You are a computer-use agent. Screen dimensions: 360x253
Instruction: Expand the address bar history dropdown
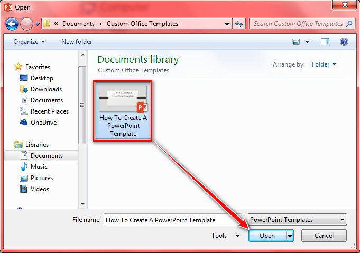[227, 24]
